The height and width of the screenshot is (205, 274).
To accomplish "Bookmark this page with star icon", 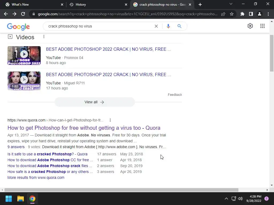I will (232, 14).
